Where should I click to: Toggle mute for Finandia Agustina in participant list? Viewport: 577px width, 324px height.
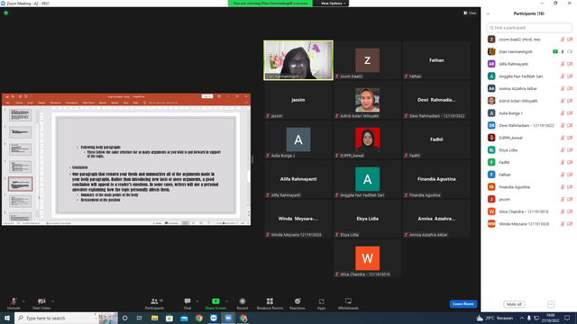[x=563, y=187]
